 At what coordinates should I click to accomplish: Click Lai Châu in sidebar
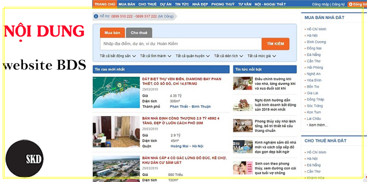tap(314, 118)
